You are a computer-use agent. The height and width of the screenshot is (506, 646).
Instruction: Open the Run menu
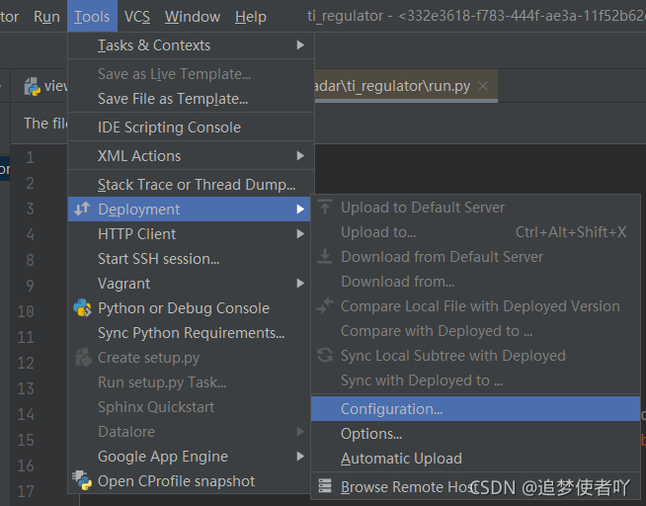[46, 17]
